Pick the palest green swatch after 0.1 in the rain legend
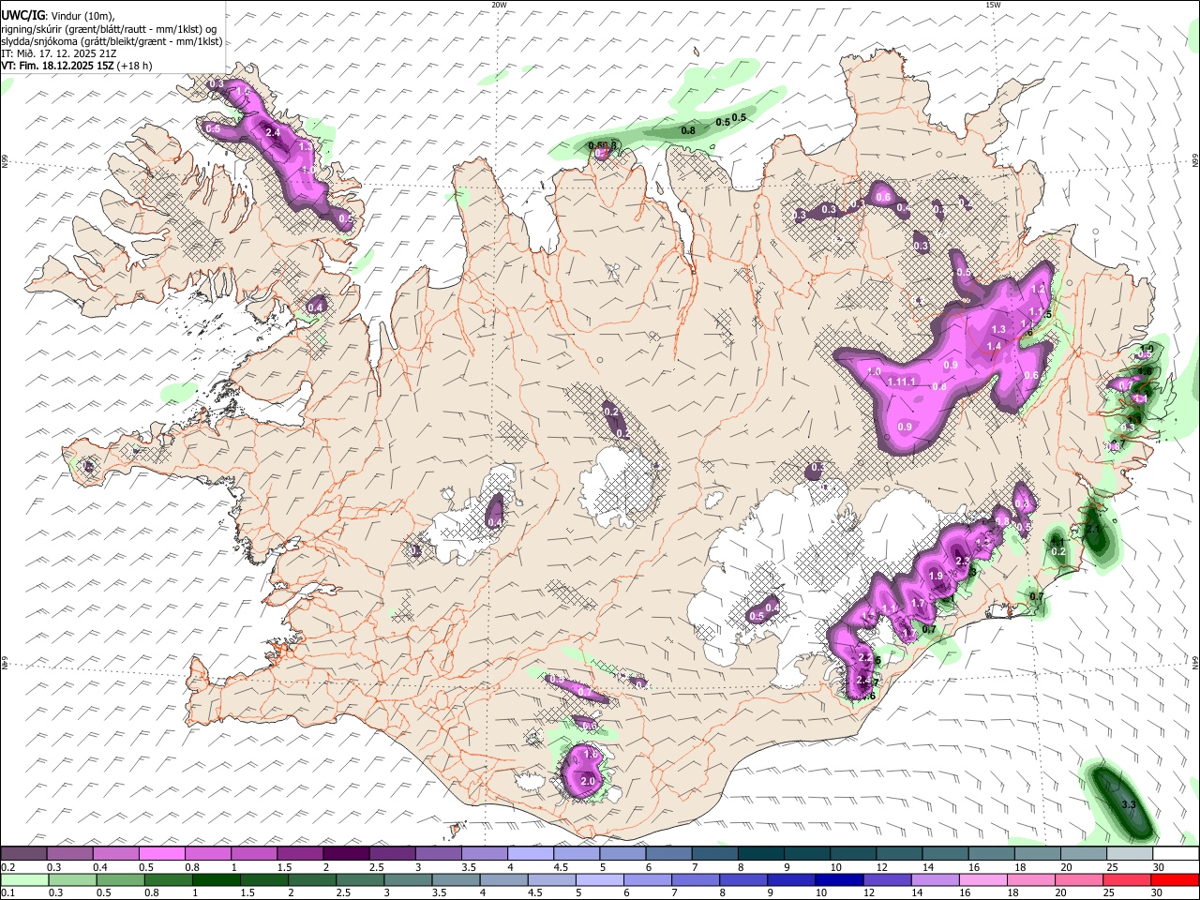Viewport: 1200px width, 900px height. [x=25, y=880]
